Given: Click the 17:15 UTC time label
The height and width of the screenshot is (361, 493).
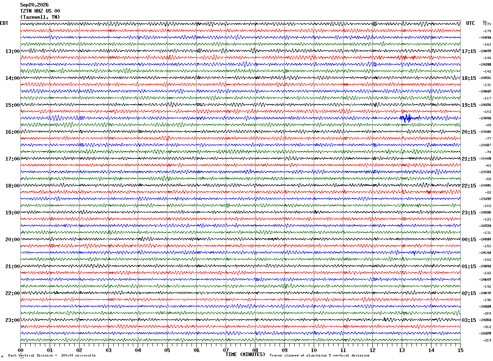Looking at the screenshot, I should (x=469, y=51).
